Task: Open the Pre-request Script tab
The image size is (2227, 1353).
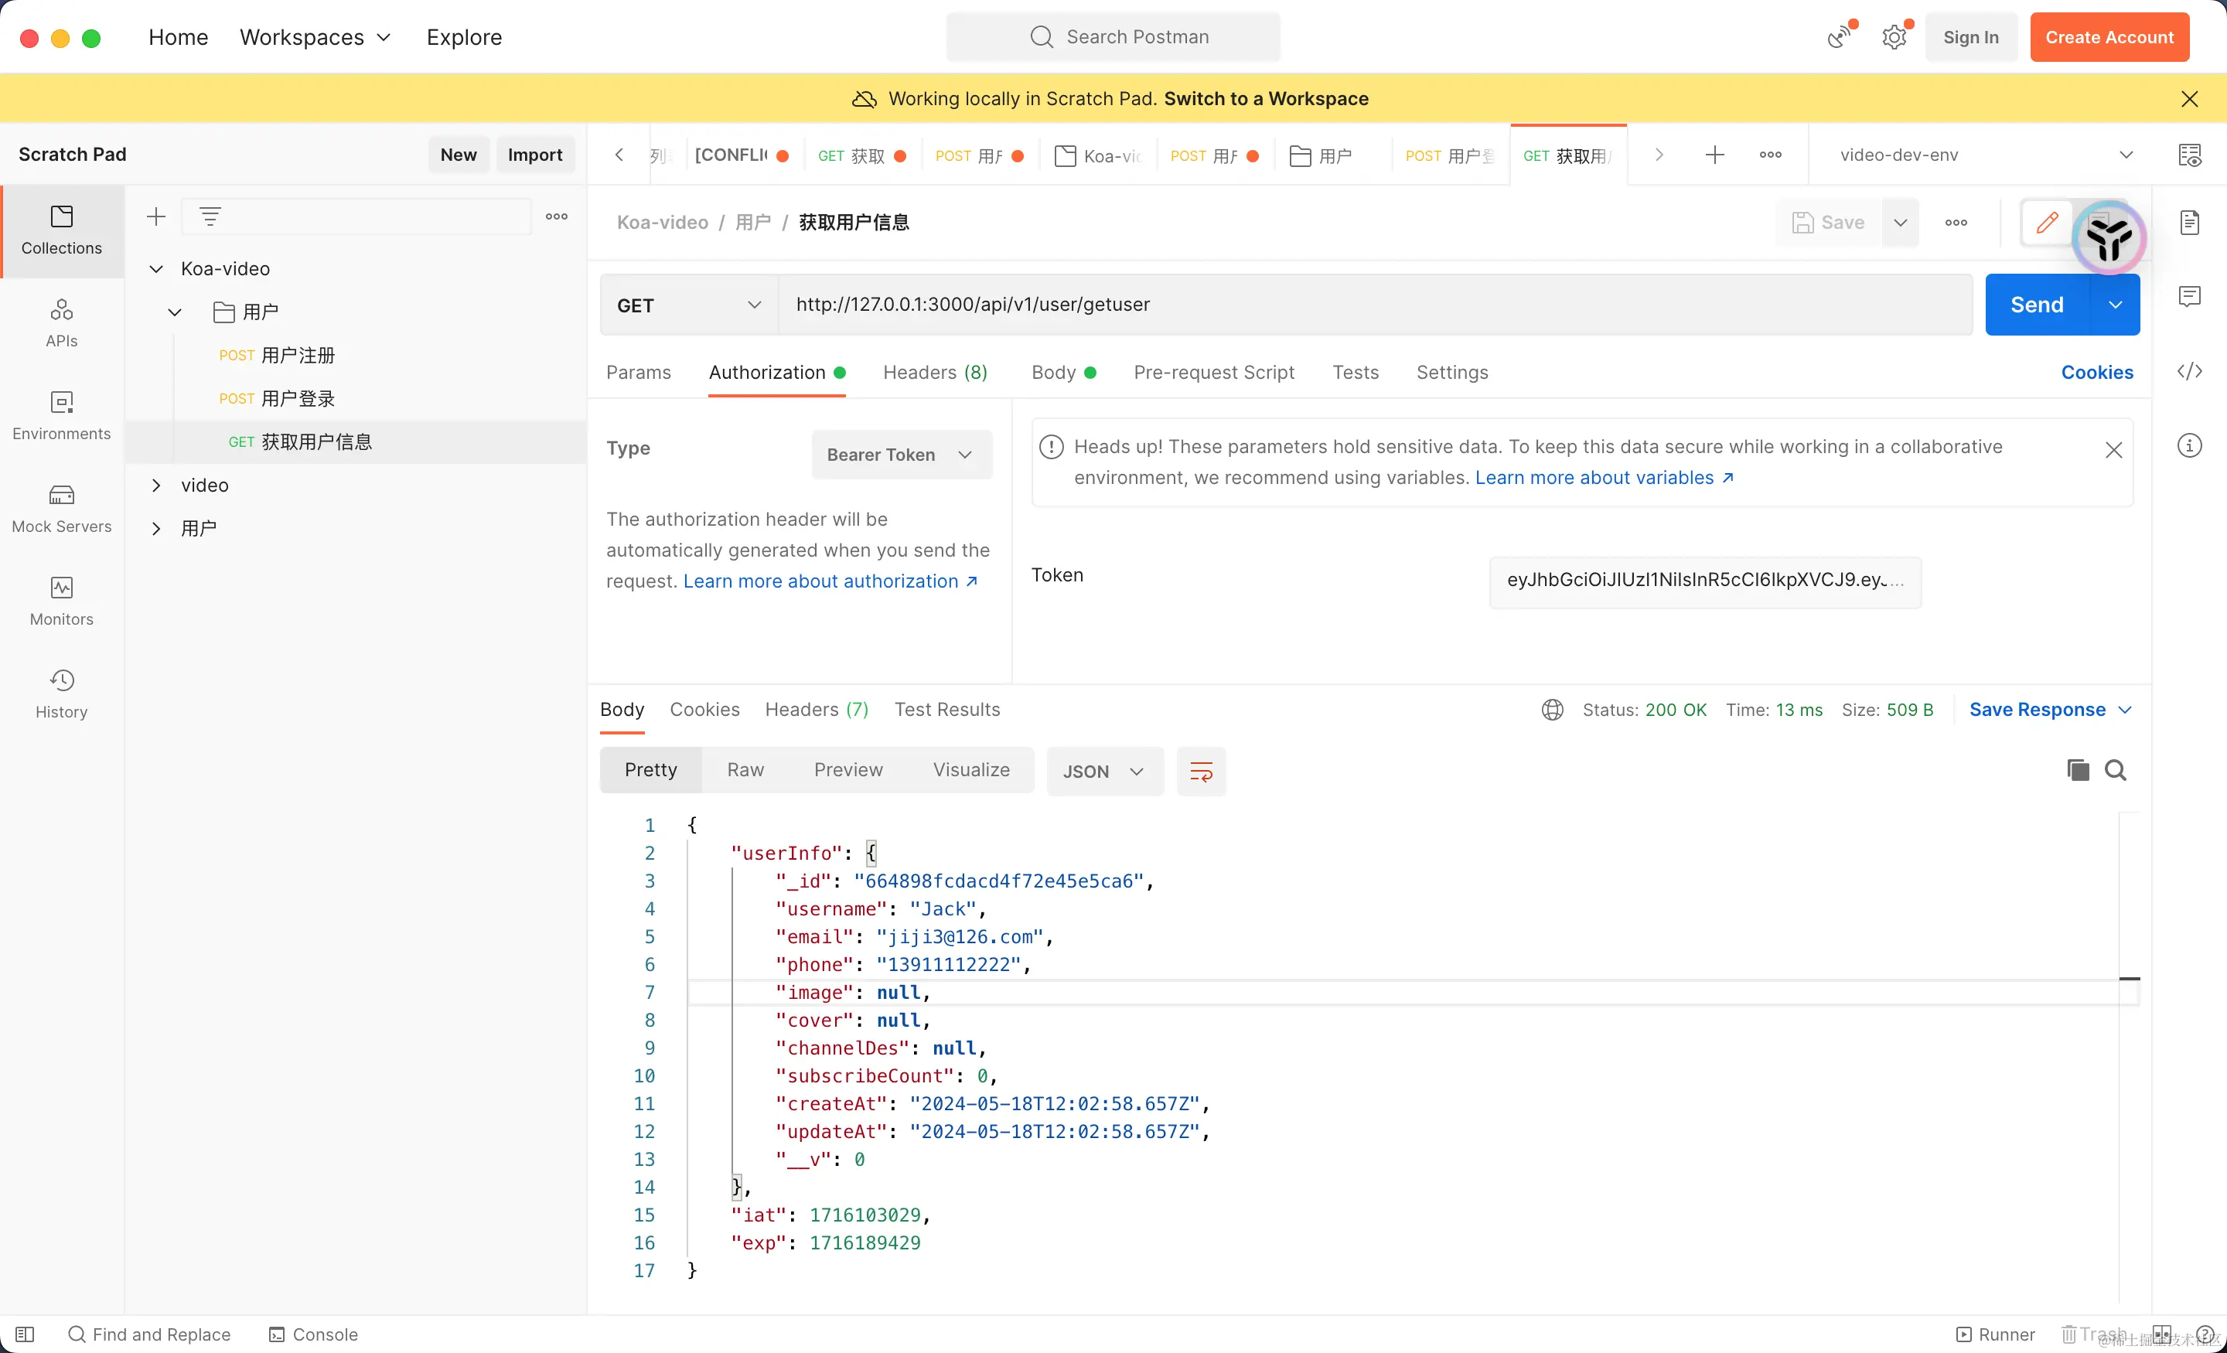Action: coord(1213,373)
